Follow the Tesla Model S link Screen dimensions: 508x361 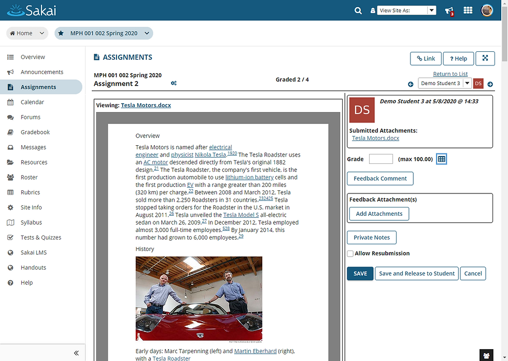coord(241,215)
